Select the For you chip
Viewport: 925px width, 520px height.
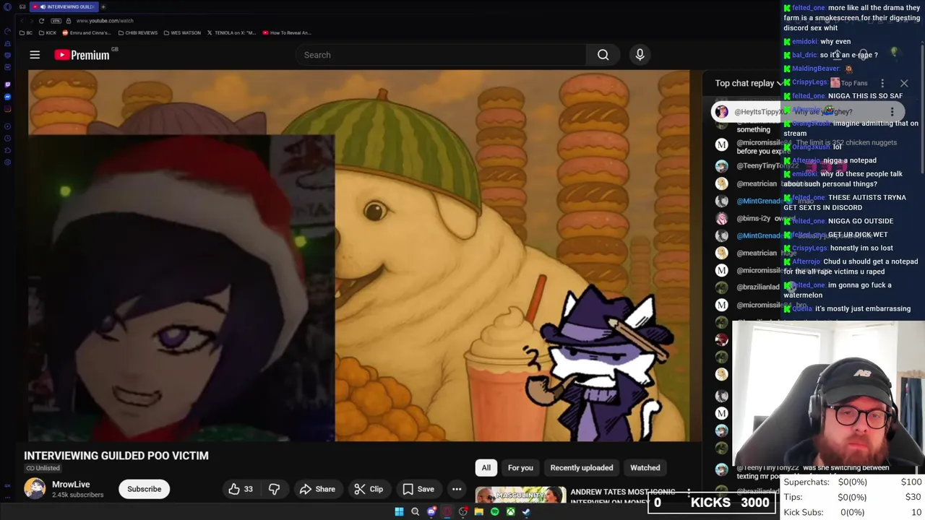520,468
